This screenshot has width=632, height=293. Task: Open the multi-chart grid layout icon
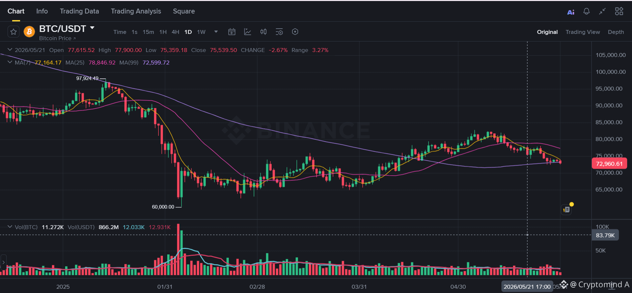tap(619, 11)
